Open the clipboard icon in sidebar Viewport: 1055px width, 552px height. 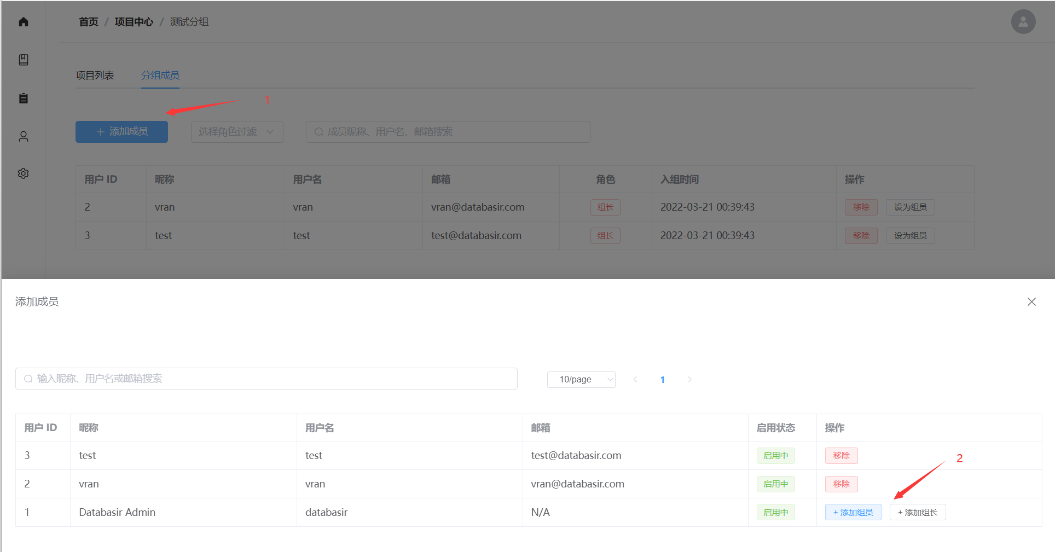(x=24, y=98)
